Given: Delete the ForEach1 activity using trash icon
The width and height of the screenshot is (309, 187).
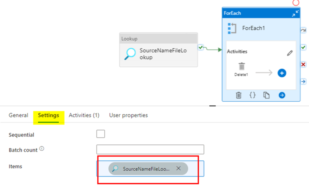Looking at the screenshot, I should [x=239, y=95].
